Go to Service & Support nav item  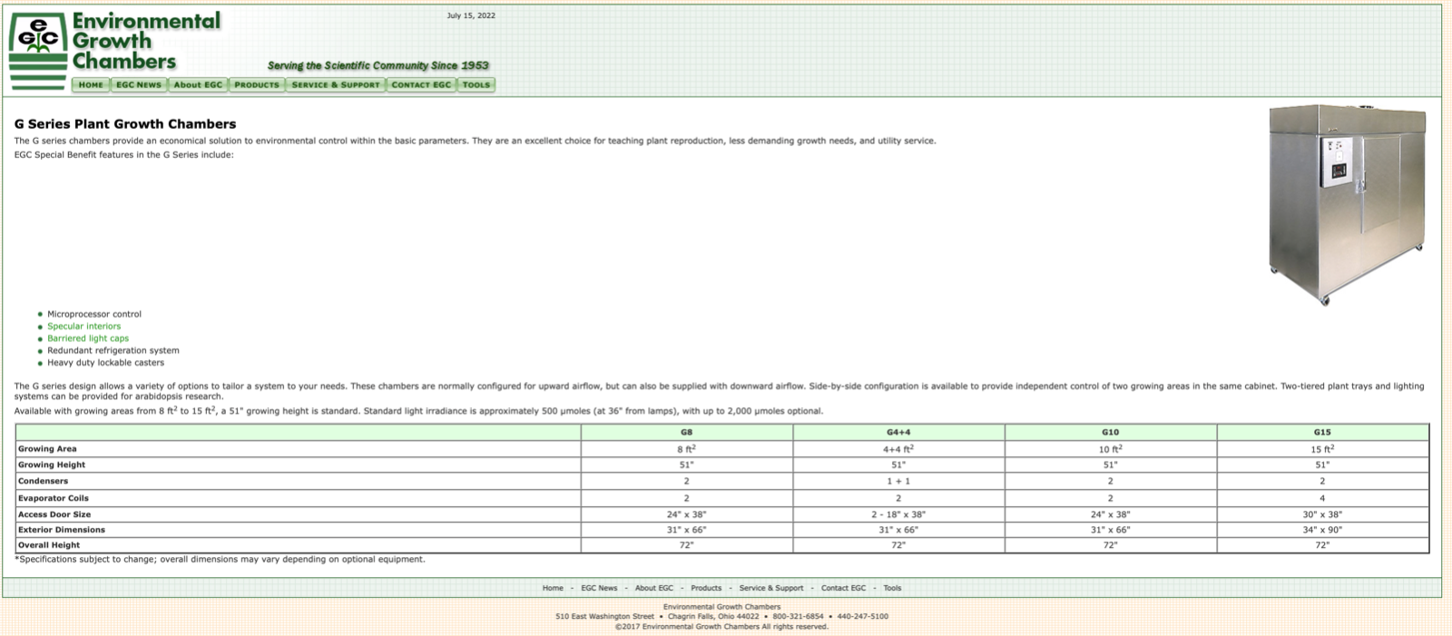click(x=336, y=84)
